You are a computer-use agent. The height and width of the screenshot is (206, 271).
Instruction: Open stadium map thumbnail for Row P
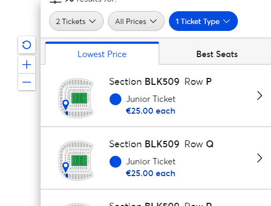[x=76, y=98]
